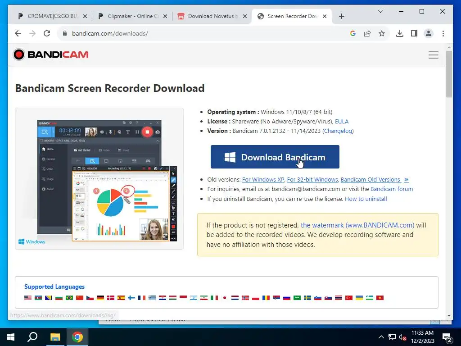Close the Download Novetus tab

pyautogui.click(x=244, y=17)
